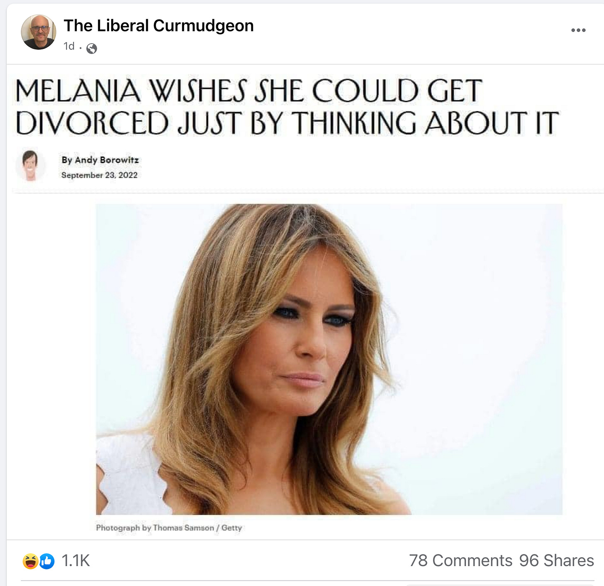The image size is (604, 586).
Task: Click the September 23, 2022 date
Action: tap(100, 175)
